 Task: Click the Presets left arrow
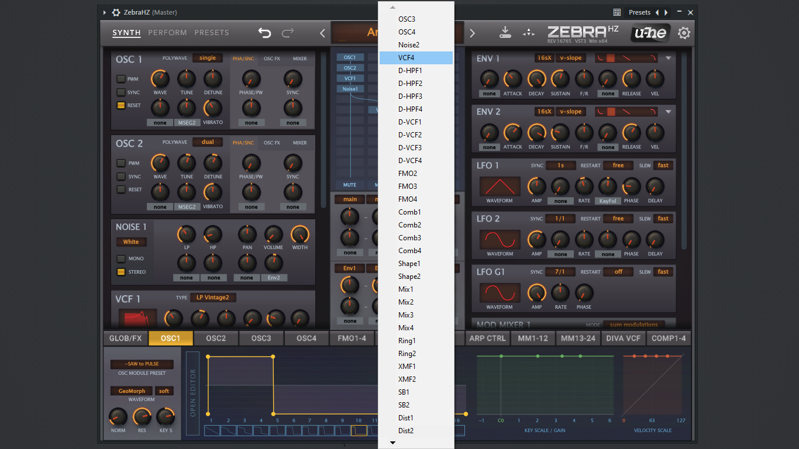(x=657, y=12)
